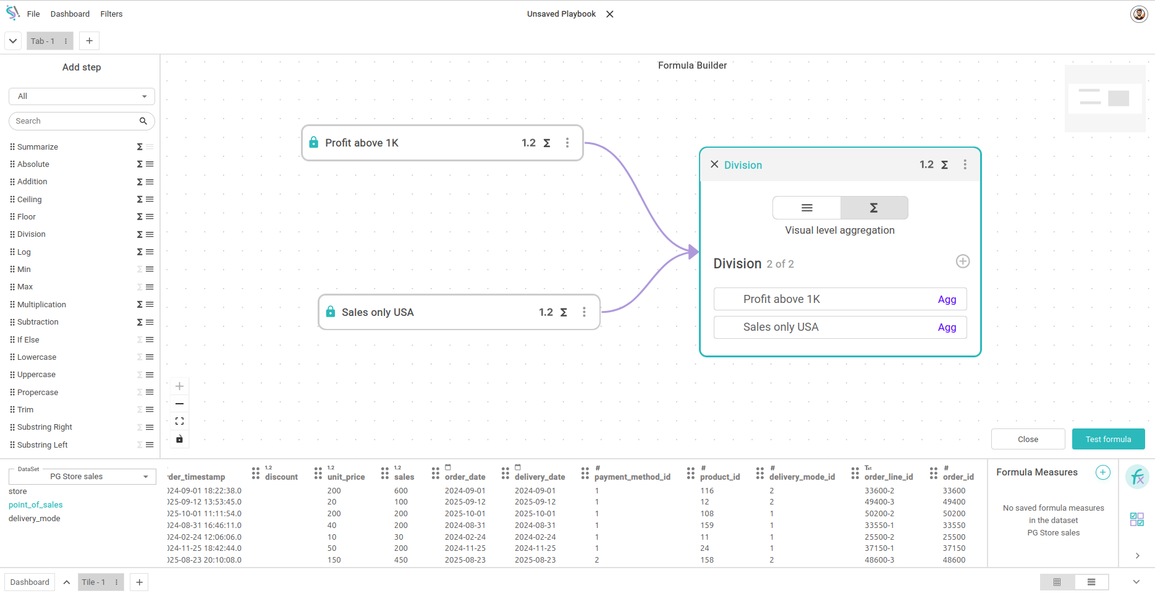Open the All category dropdown
Image resolution: width=1155 pixels, height=596 pixels.
[x=82, y=96]
